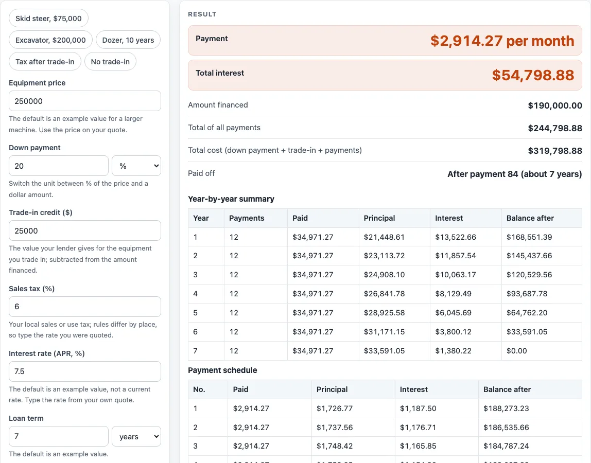Click the After payment 84 payoff text
591x463 pixels.
tap(514, 174)
